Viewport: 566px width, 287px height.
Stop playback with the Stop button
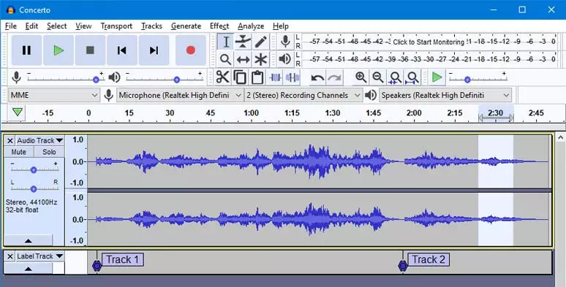pyautogui.click(x=90, y=50)
